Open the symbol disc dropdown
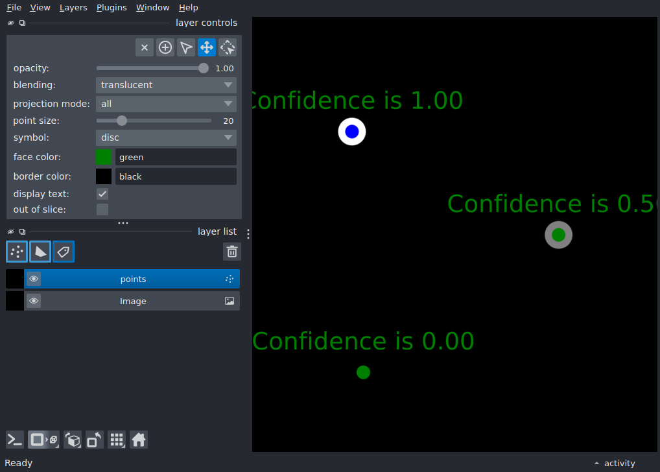 [x=166, y=137]
